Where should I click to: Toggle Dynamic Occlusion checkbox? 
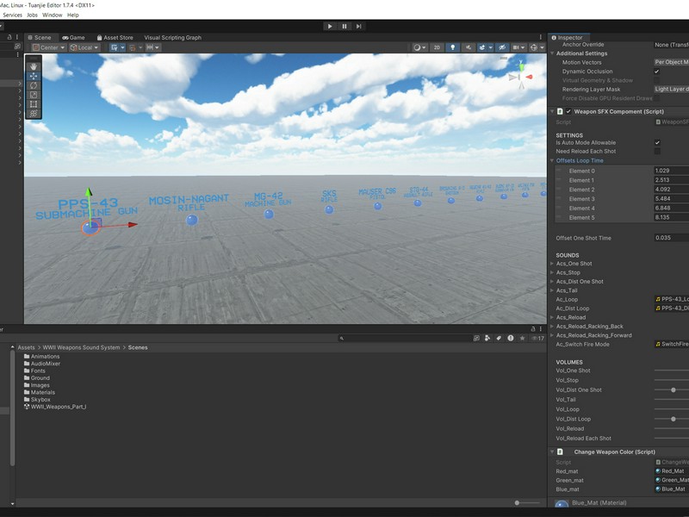657,72
